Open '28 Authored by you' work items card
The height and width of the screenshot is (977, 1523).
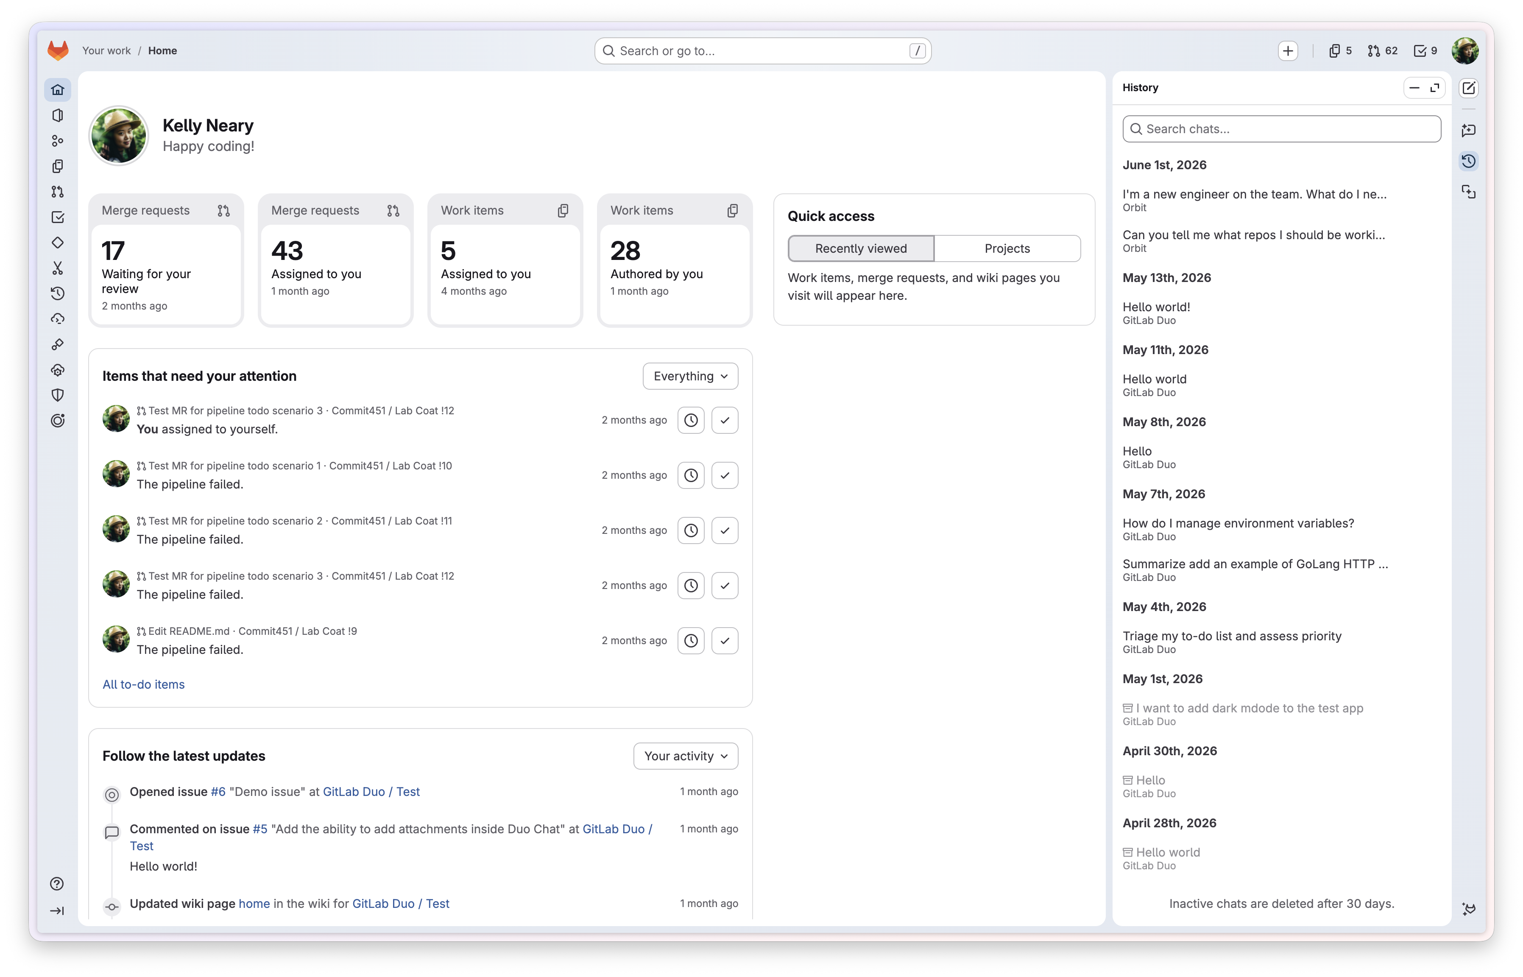pyautogui.click(x=675, y=261)
